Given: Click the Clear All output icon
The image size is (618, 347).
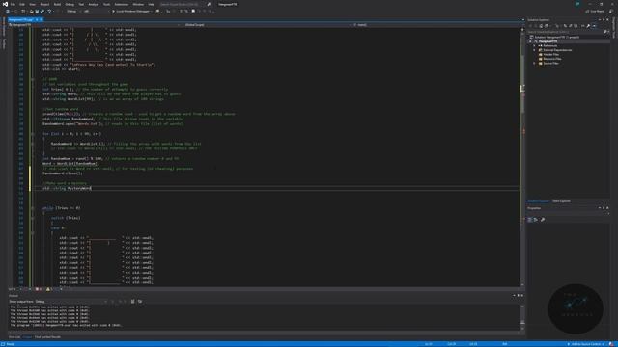Looking at the screenshot, I should pos(133,302).
